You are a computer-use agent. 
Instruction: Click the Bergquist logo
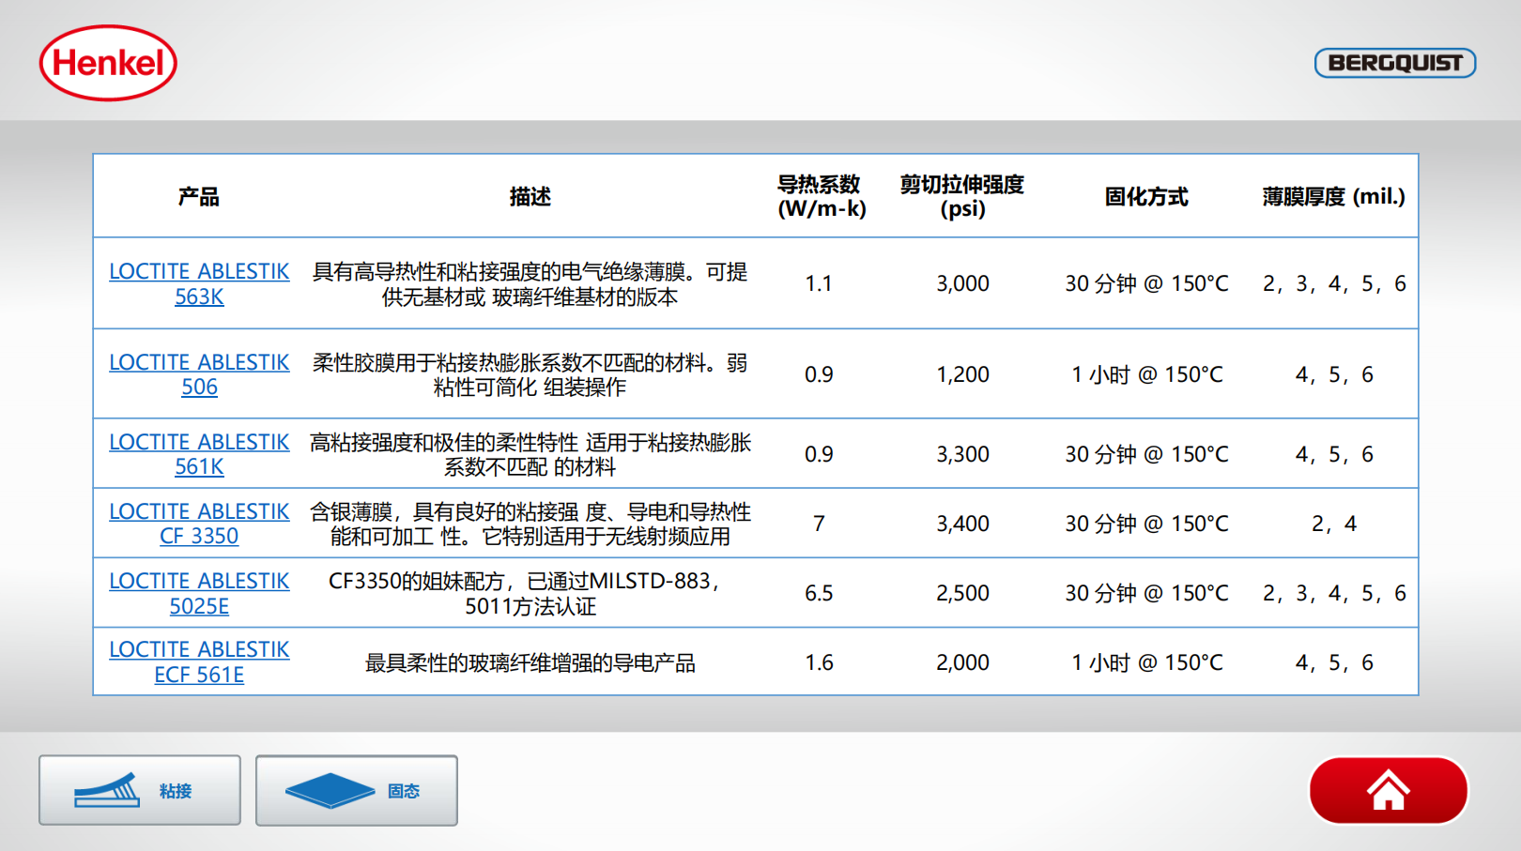click(1394, 63)
